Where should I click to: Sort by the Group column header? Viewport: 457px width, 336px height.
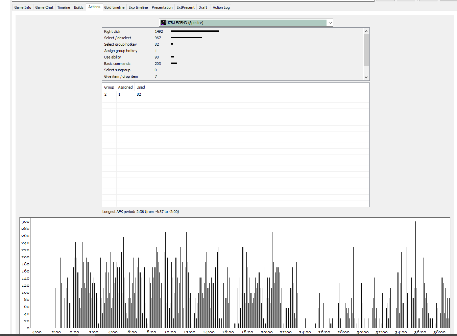point(109,87)
